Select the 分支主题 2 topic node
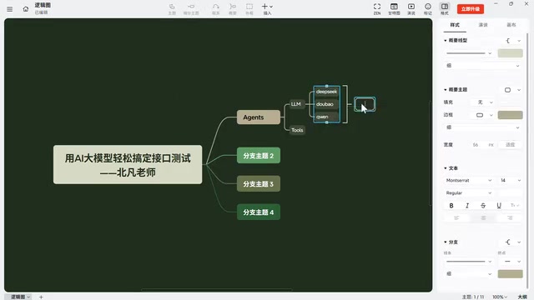Image resolution: width=534 pixels, height=300 pixels. pos(259,156)
